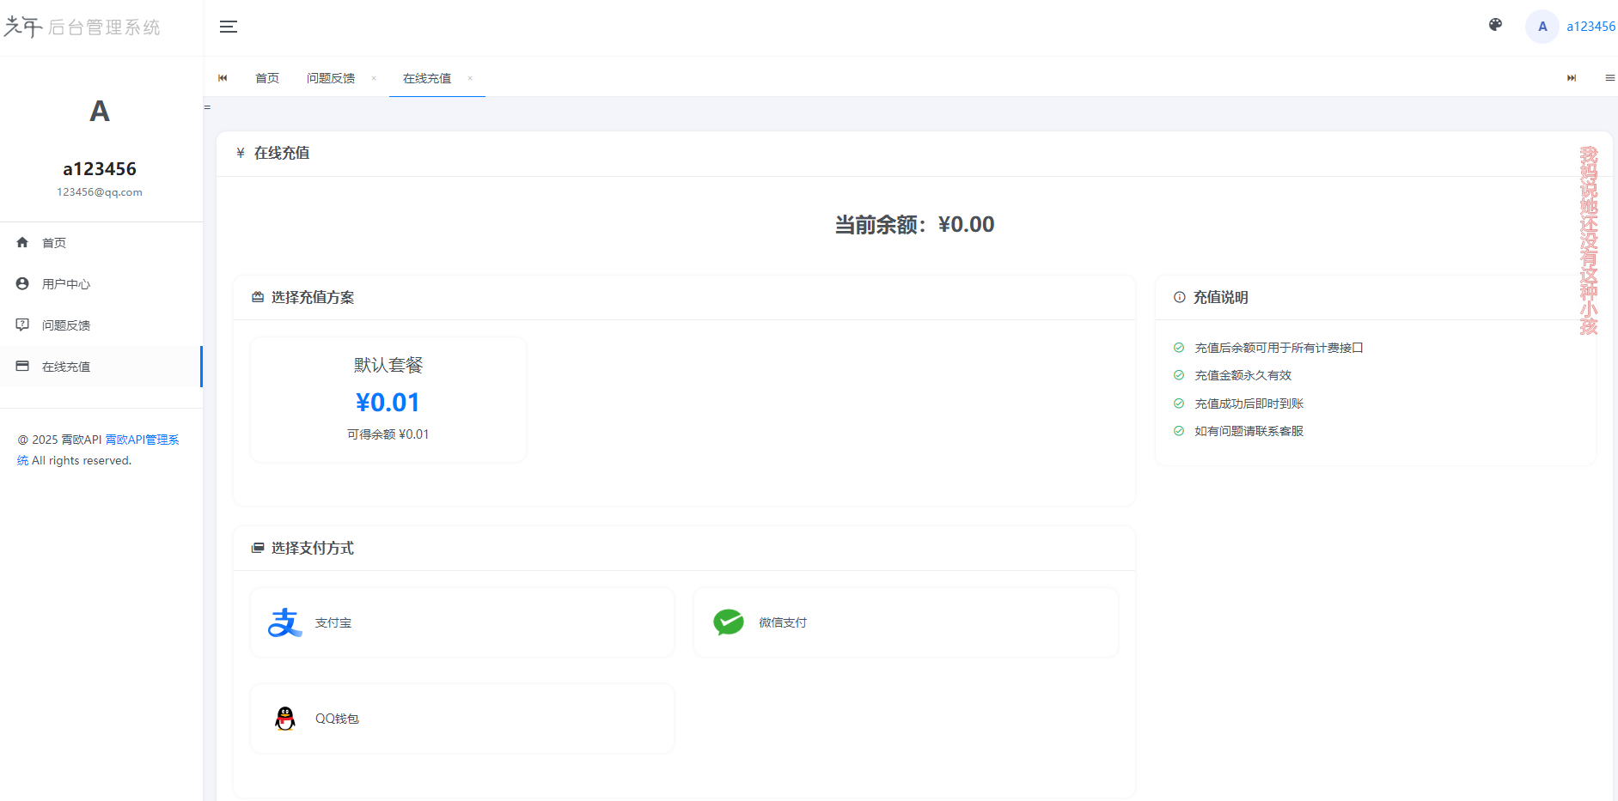Open the 霄欧API管理系统 footer link
Screen dimensions: 1618x801
click(x=142, y=439)
